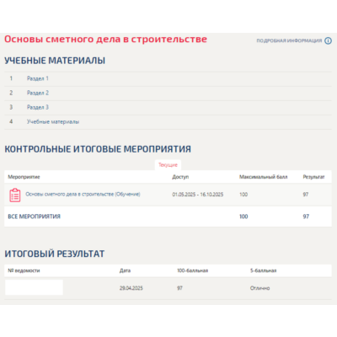
Task: Click total 97 in ВСЕ МЕРОПРИЯТИЯ row
Action: (x=306, y=217)
